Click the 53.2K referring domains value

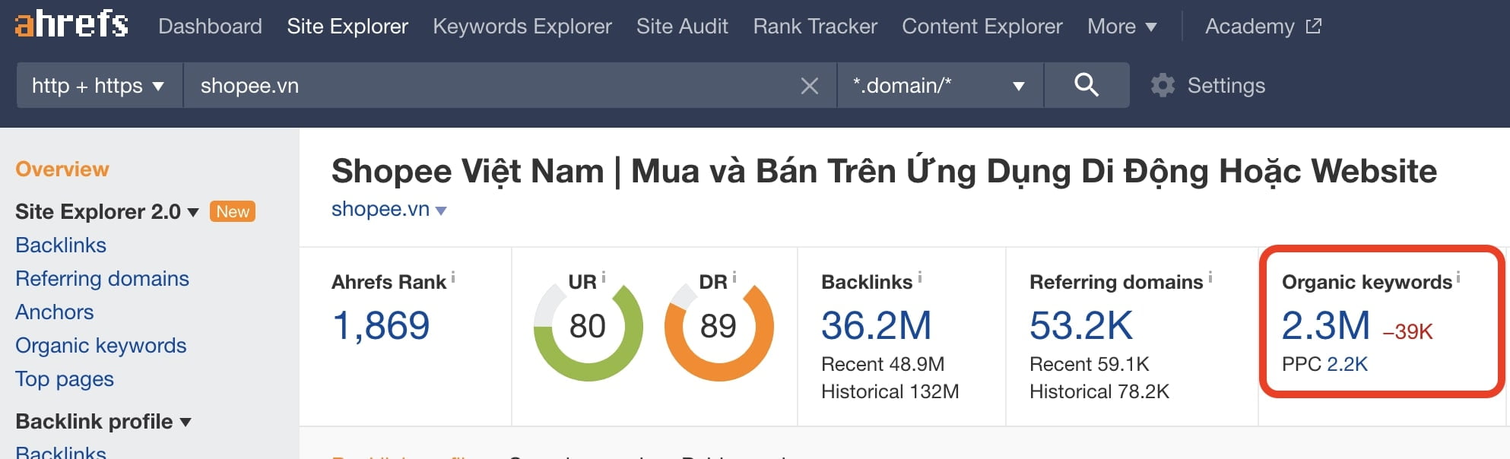pyautogui.click(x=1081, y=325)
